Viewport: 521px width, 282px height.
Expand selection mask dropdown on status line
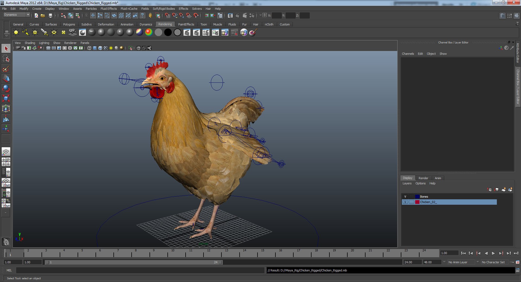pyautogui.click(x=86, y=15)
